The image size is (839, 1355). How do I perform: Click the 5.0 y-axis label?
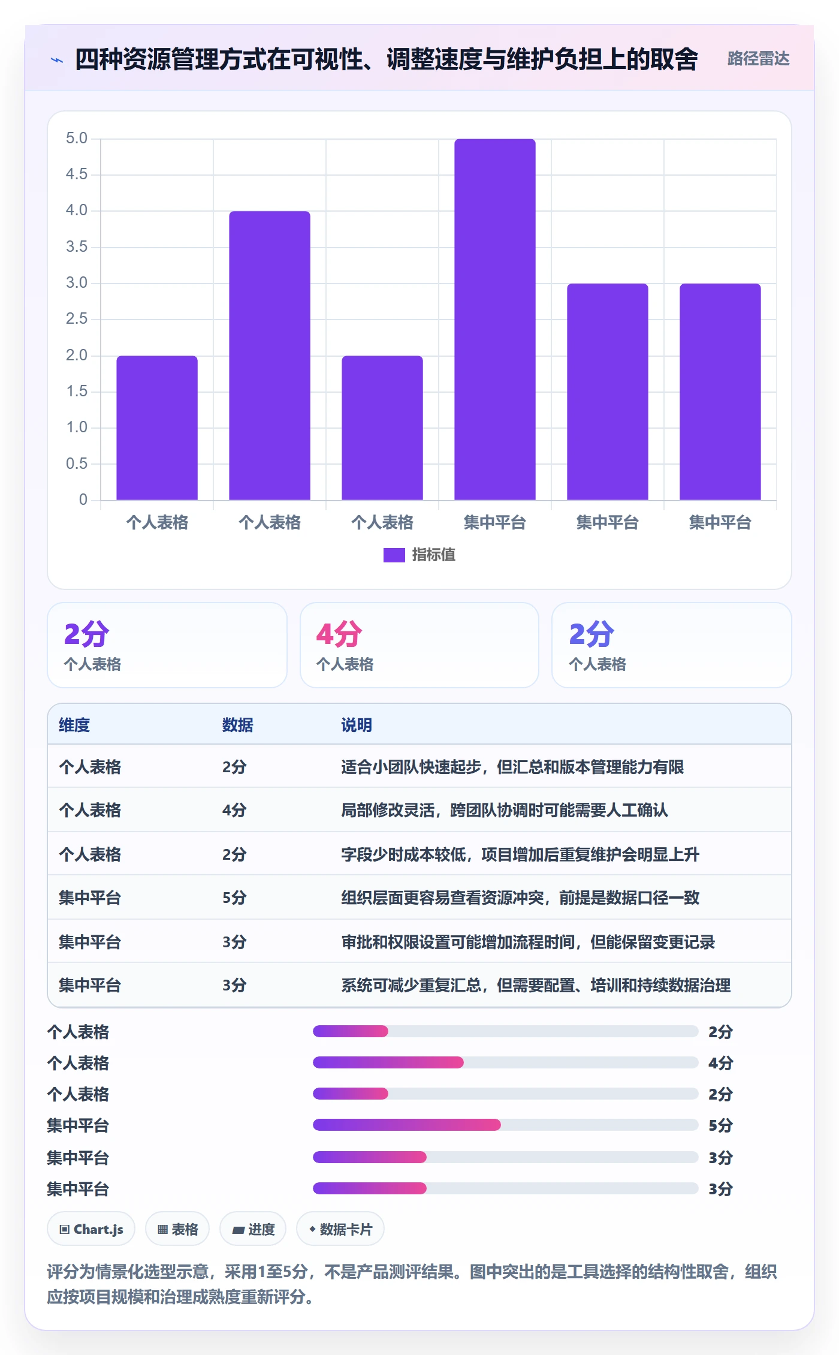77,138
